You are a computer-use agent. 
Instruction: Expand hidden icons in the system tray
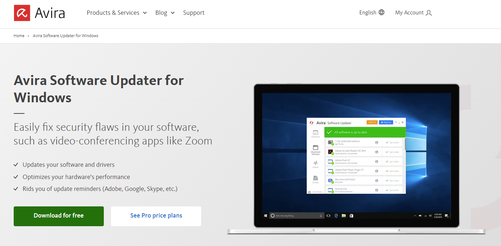pyautogui.click(x=415, y=215)
